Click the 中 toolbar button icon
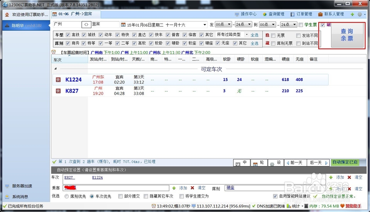The image size is (370, 212). 238,164
